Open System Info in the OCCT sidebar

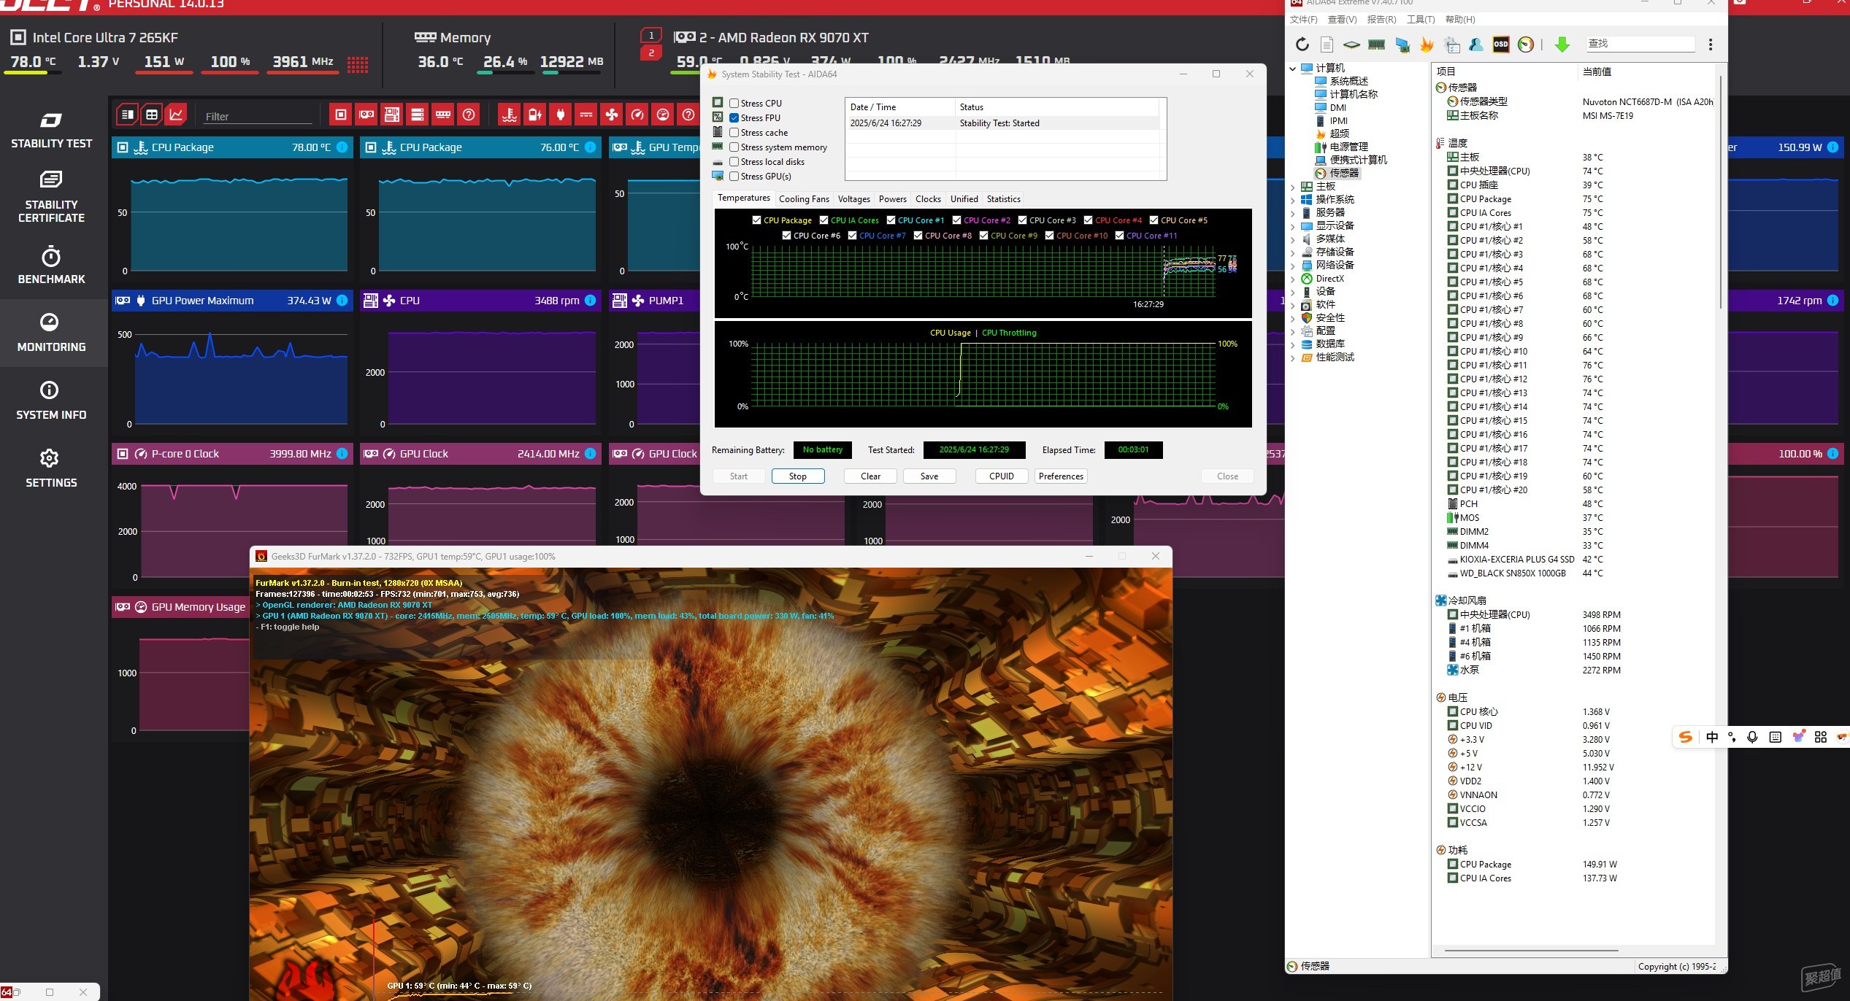pos(51,401)
